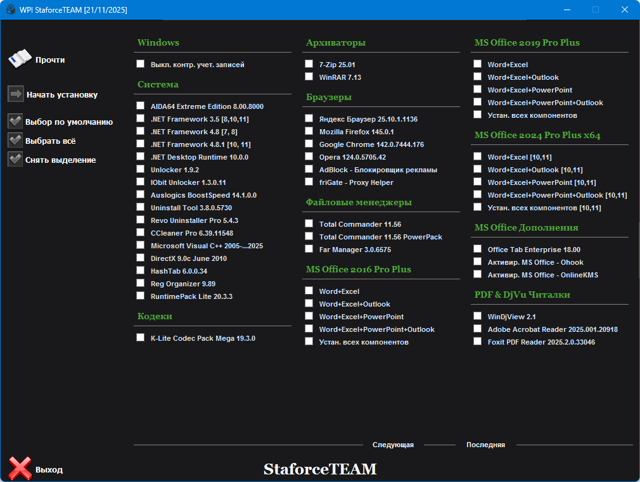
Task: Check the Office Tab Enterprise 18.00 box
Action: point(478,249)
